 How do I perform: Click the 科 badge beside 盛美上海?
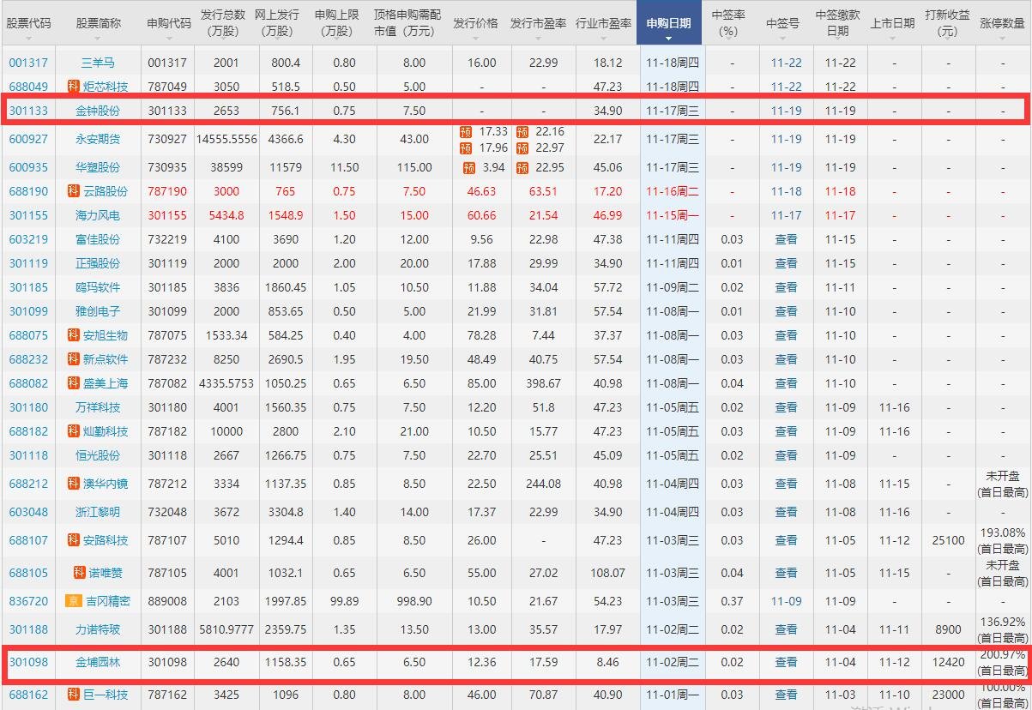(73, 383)
